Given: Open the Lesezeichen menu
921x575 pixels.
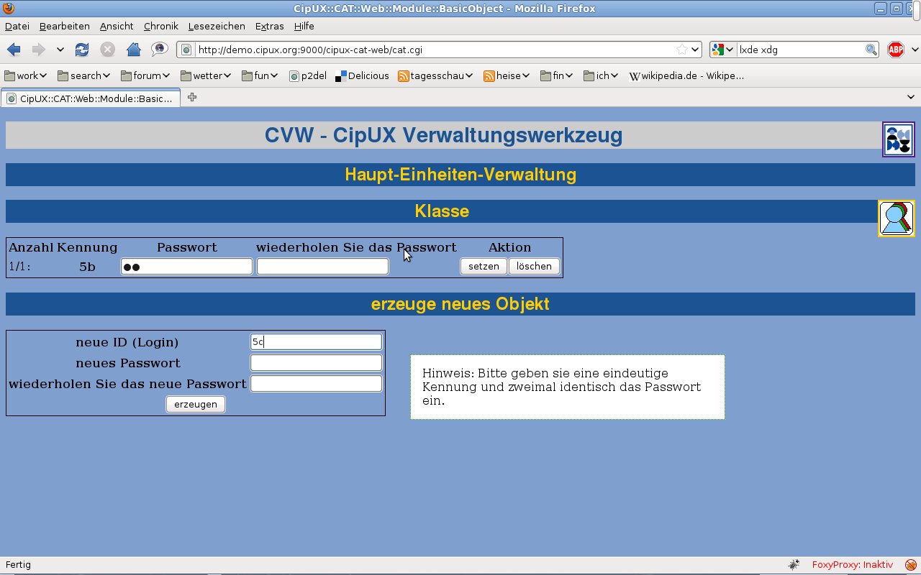Looking at the screenshot, I should (217, 26).
